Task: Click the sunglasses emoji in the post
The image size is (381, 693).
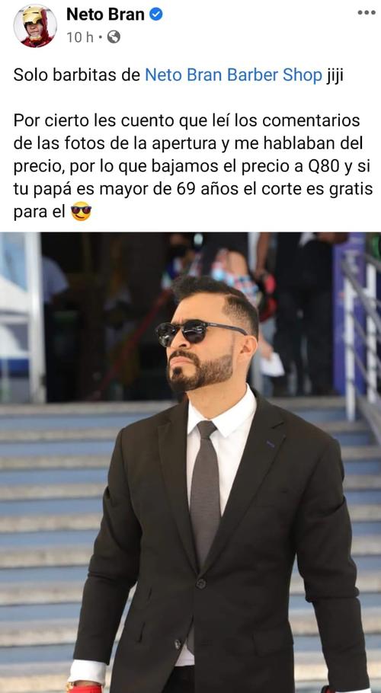Action: [81, 212]
